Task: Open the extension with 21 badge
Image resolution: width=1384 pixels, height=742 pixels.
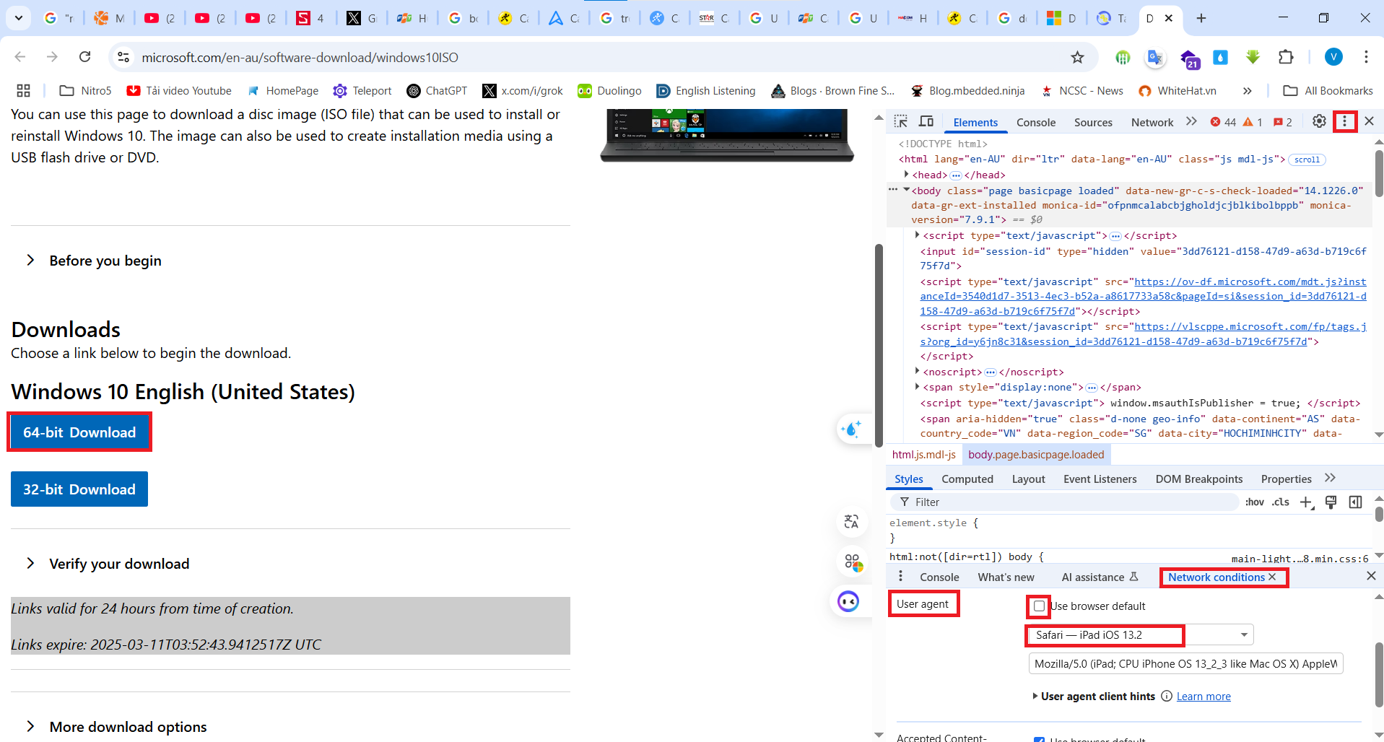Action: coord(1189,58)
